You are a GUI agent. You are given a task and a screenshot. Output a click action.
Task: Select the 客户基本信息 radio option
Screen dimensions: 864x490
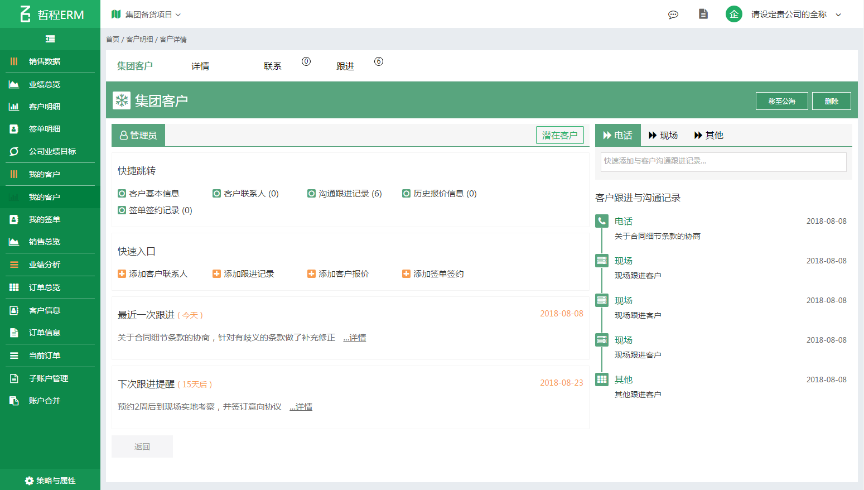coord(122,194)
